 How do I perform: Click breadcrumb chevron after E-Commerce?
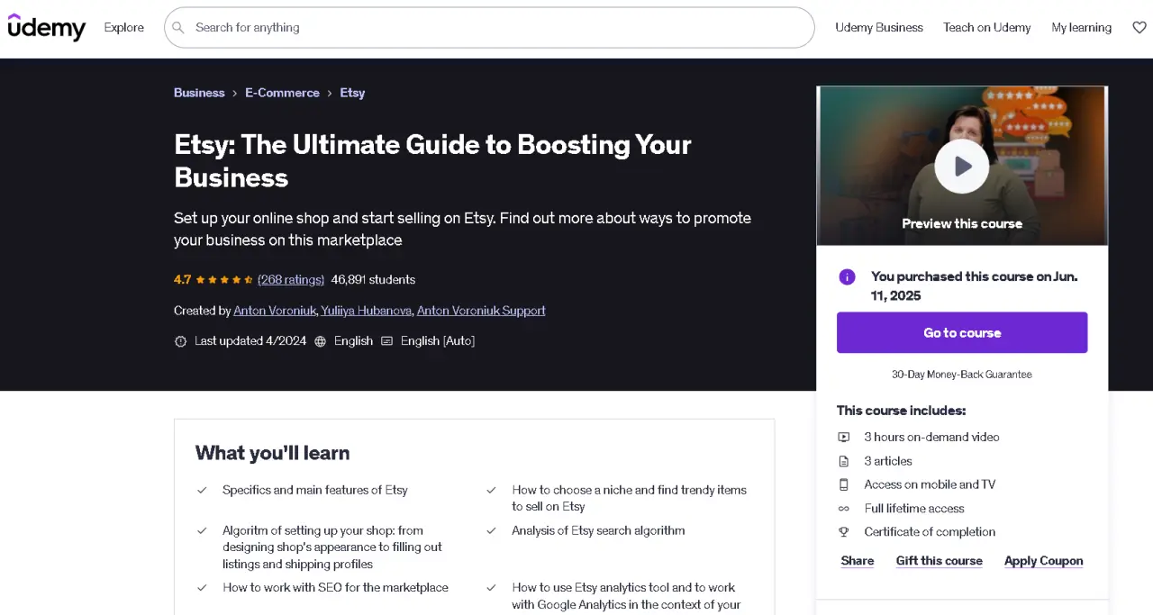click(330, 94)
